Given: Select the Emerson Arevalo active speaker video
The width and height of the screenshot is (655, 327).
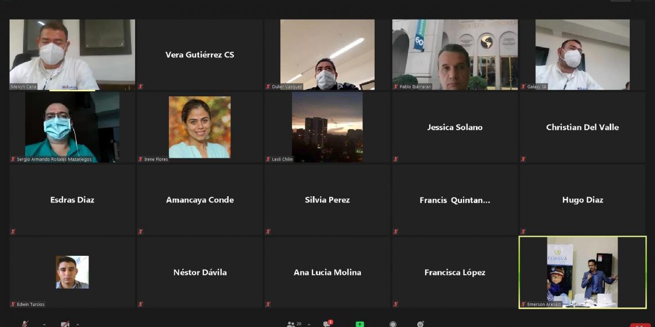Looking at the screenshot, I should pos(583,272).
